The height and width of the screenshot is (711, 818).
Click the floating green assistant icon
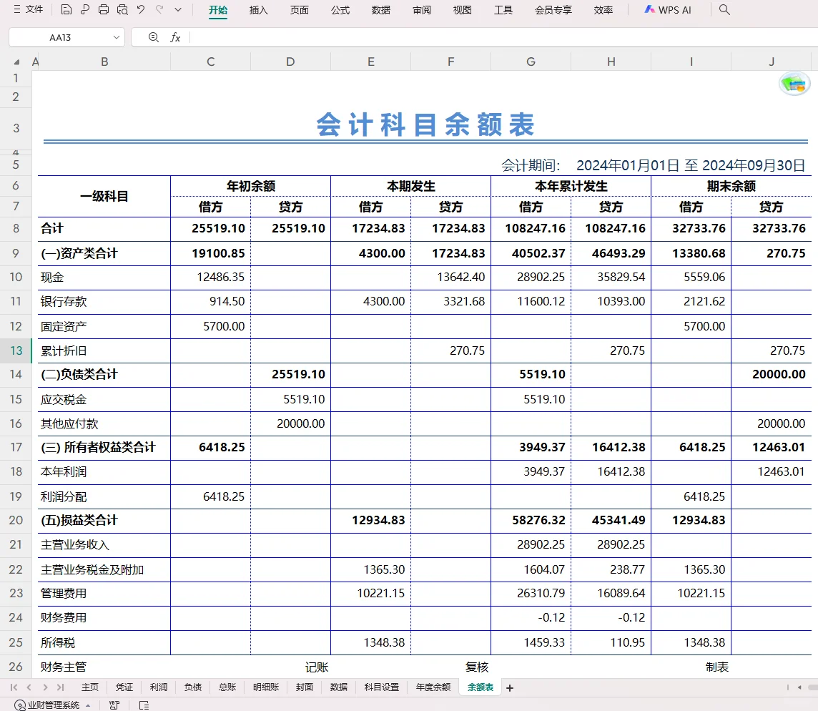click(794, 84)
